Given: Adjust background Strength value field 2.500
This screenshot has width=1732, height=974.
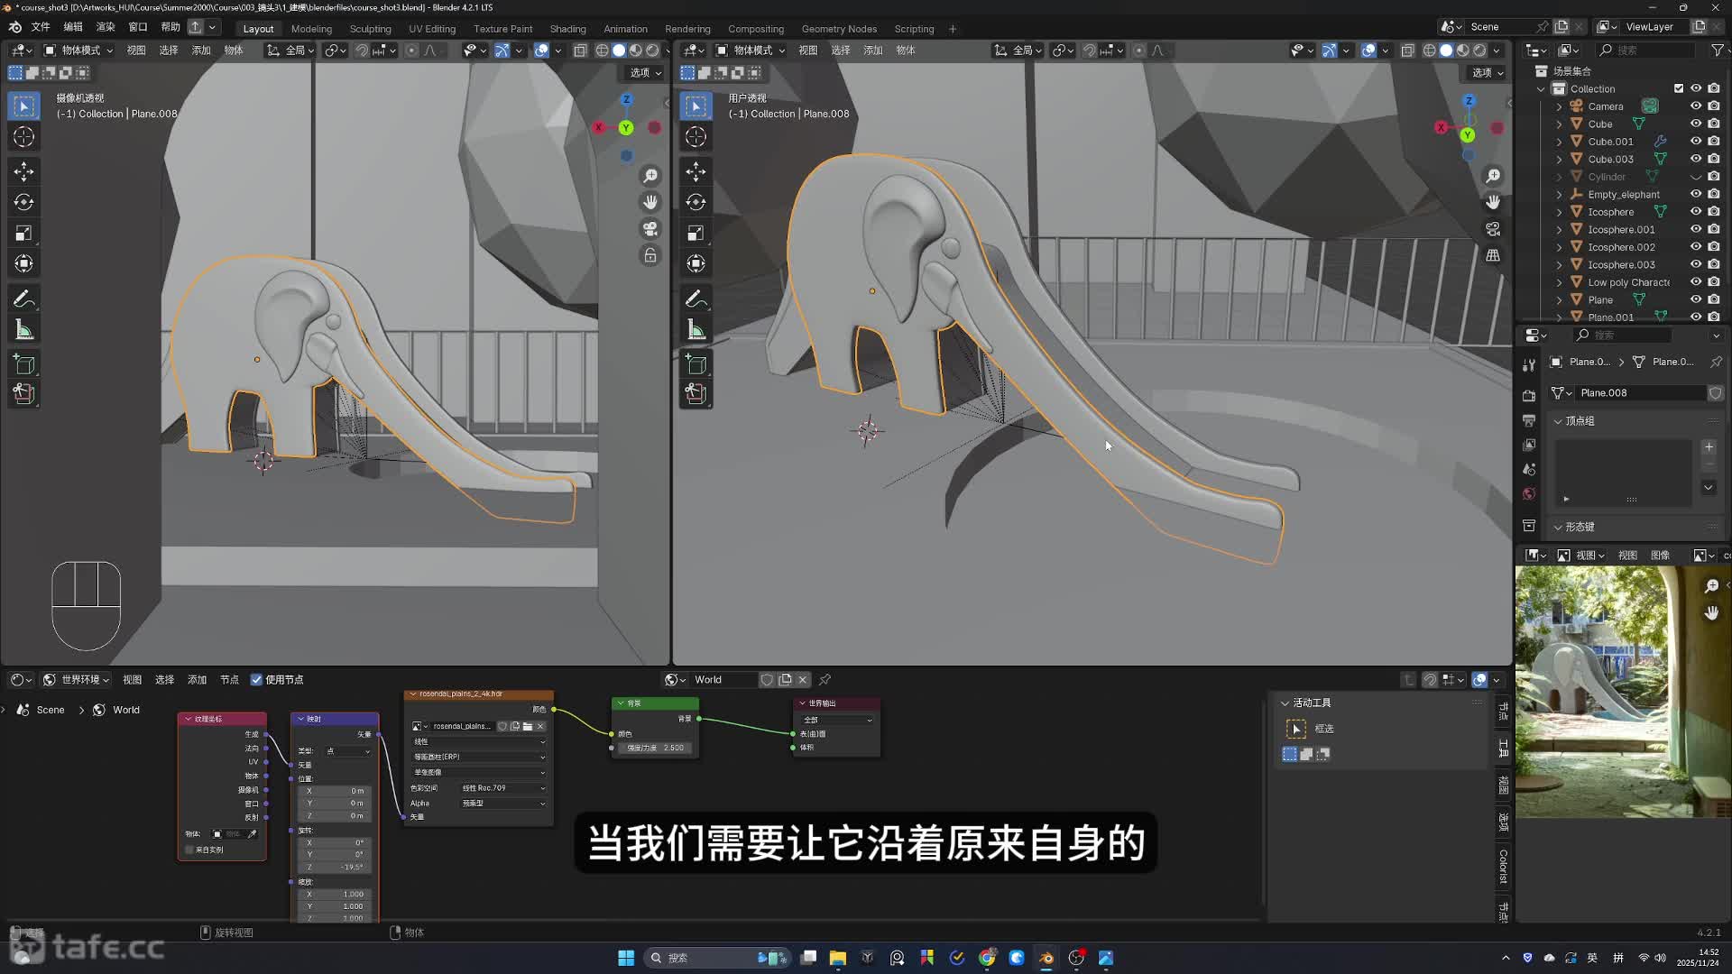Looking at the screenshot, I should (x=656, y=748).
